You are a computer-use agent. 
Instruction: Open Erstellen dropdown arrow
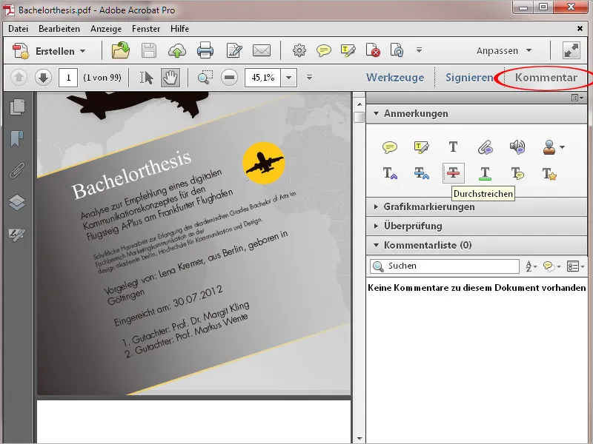click(x=82, y=51)
